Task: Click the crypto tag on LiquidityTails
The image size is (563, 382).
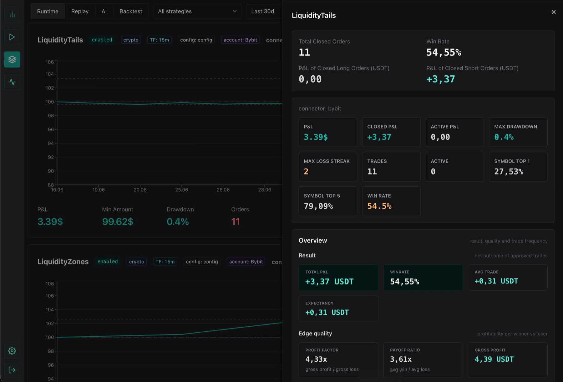Action: [131, 40]
